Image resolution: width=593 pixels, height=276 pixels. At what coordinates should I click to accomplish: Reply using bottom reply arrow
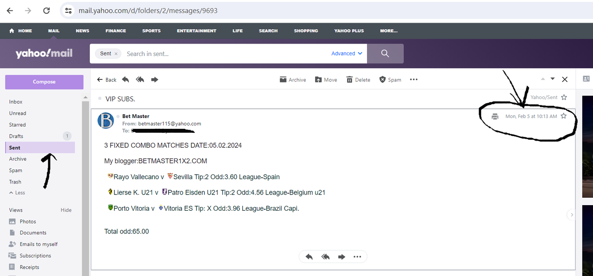click(x=309, y=257)
